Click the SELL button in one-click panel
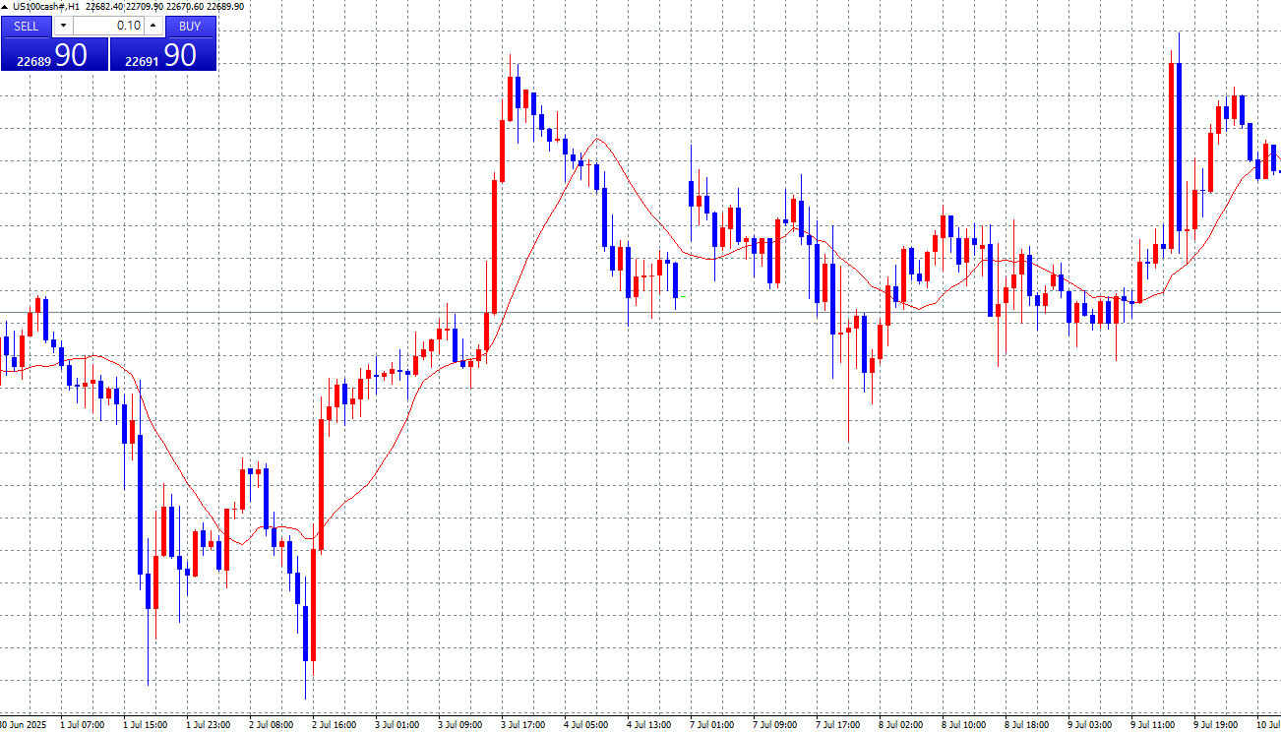 pyautogui.click(x=28, y=27)
